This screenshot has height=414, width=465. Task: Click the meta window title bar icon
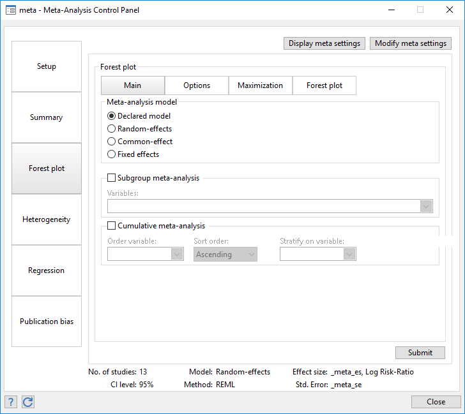click(x=11, y=10)
